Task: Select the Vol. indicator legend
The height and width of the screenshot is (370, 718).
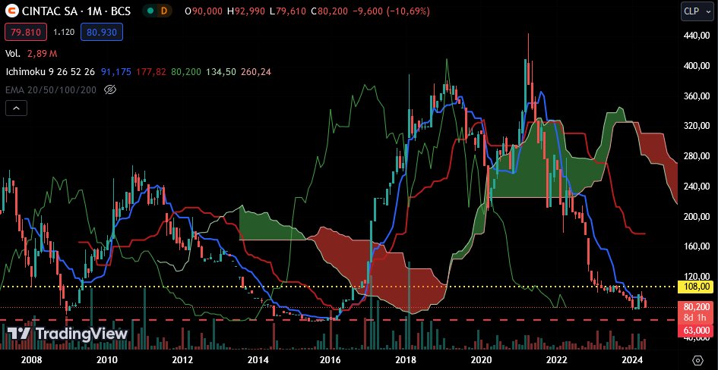Action: tap(13, 54)
